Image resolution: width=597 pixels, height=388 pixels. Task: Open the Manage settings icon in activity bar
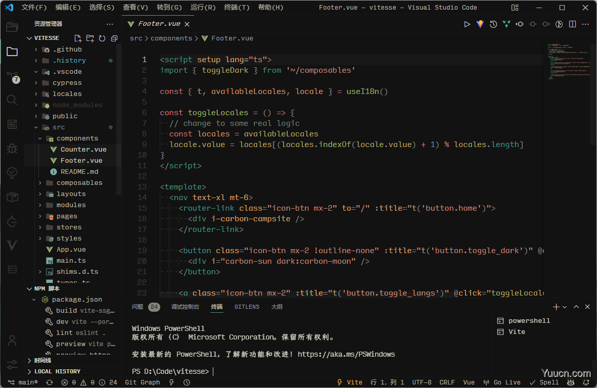(12, 364)
